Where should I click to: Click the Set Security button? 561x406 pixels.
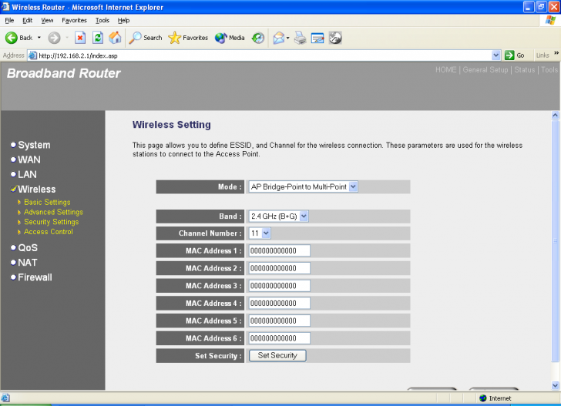(x=277, y=356)
